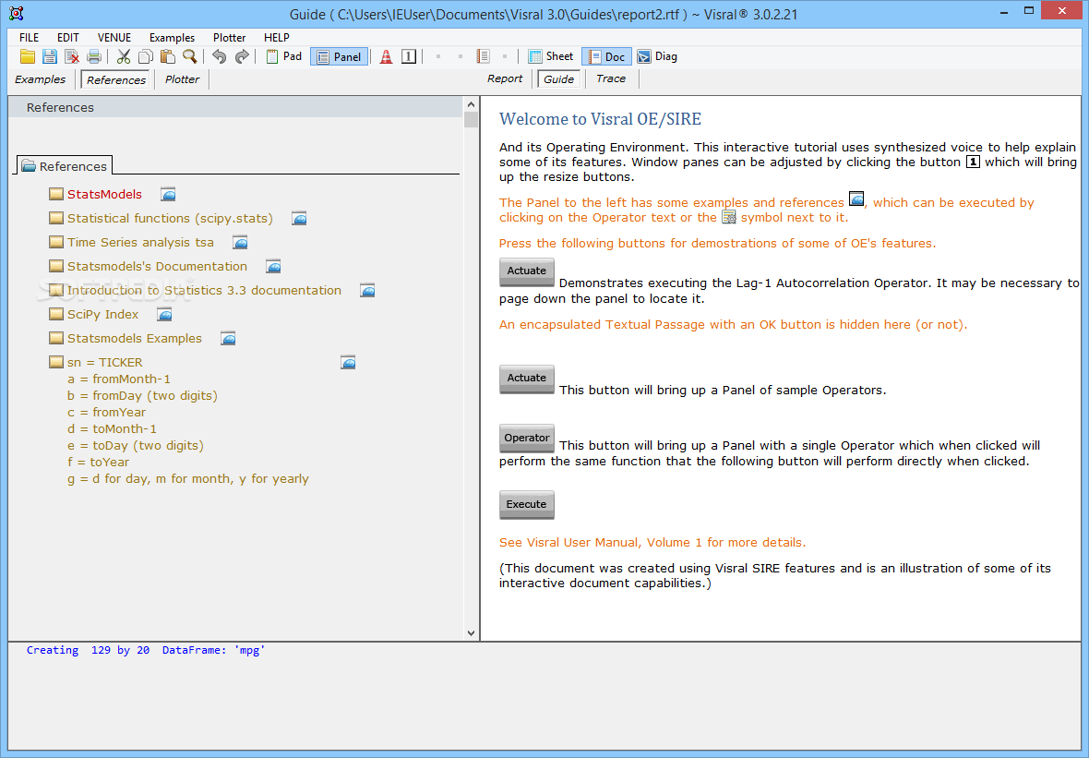Click the 'a = fromMonth-1' parameter line
The image size is (1089, 758).
click(x=119, y=379)
